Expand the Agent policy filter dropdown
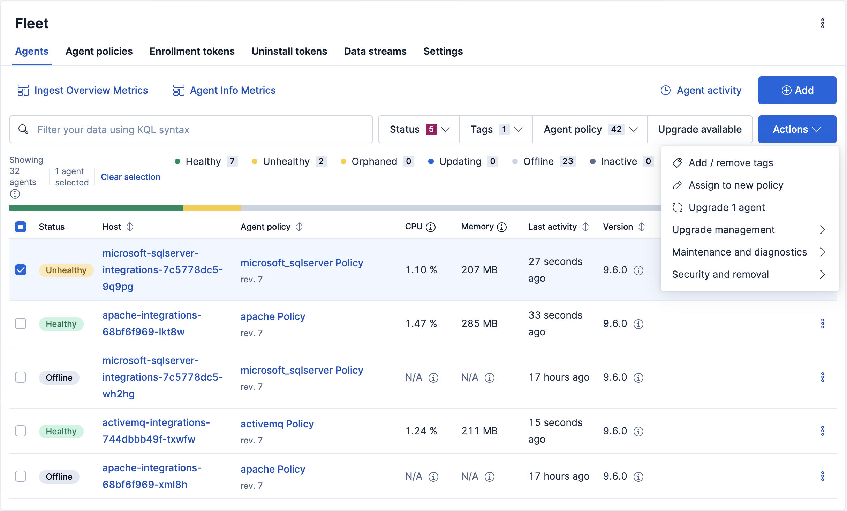 click(590, 129)
